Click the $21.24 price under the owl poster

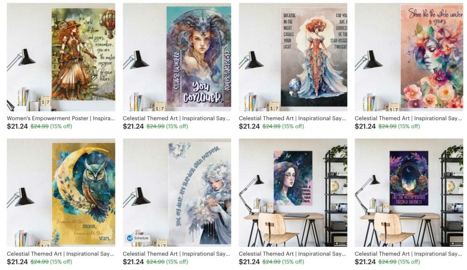coord(17,262)
